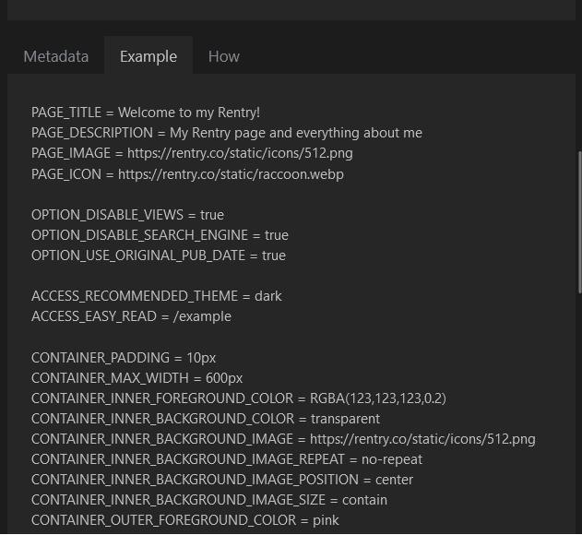This screenshot has height=535, width=582.
Task: Click the CONTAINER_INNER_BACKGROUND_COLOR = transparent line
Action: point(206,419)
